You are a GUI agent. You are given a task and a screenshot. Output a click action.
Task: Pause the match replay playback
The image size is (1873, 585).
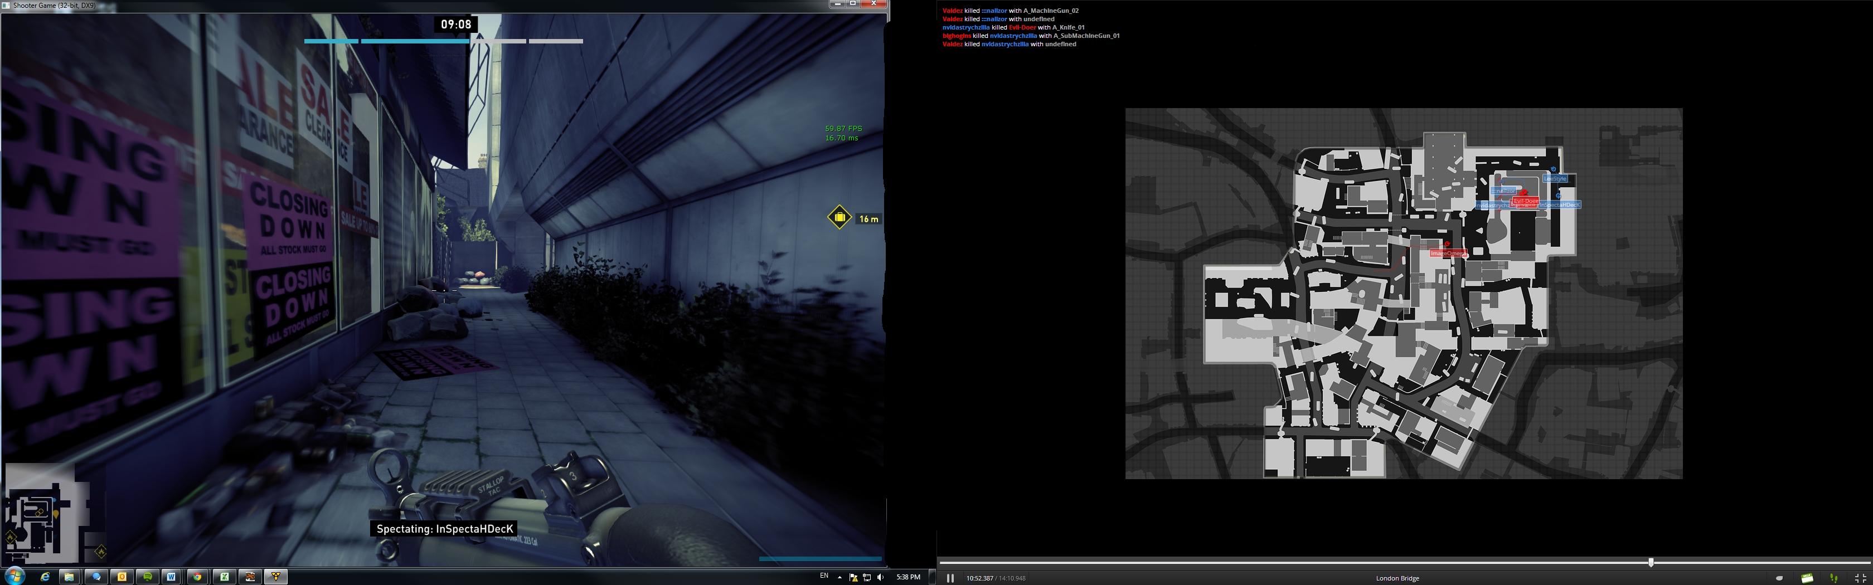(x=949, y=578)
